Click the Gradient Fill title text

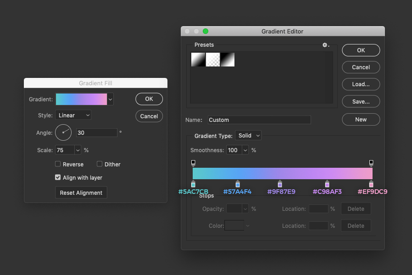point(95,83)
